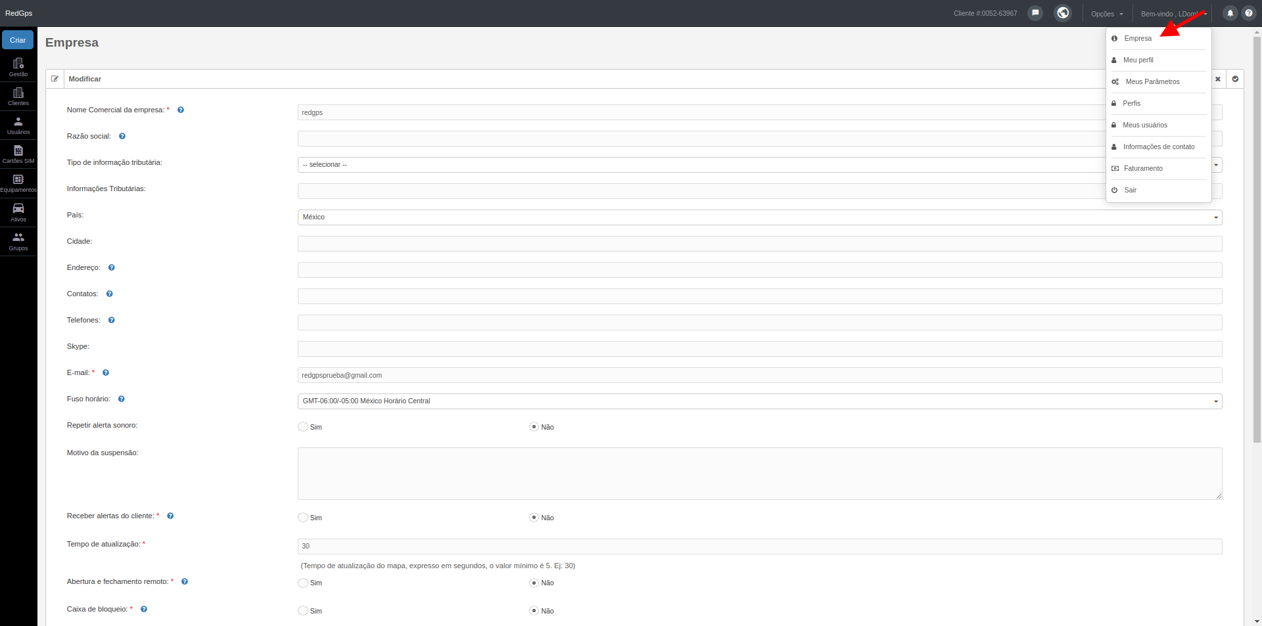1262x626 pixels.
Task: Click the Motivo da suspensão text area
Action: [760, 474]
